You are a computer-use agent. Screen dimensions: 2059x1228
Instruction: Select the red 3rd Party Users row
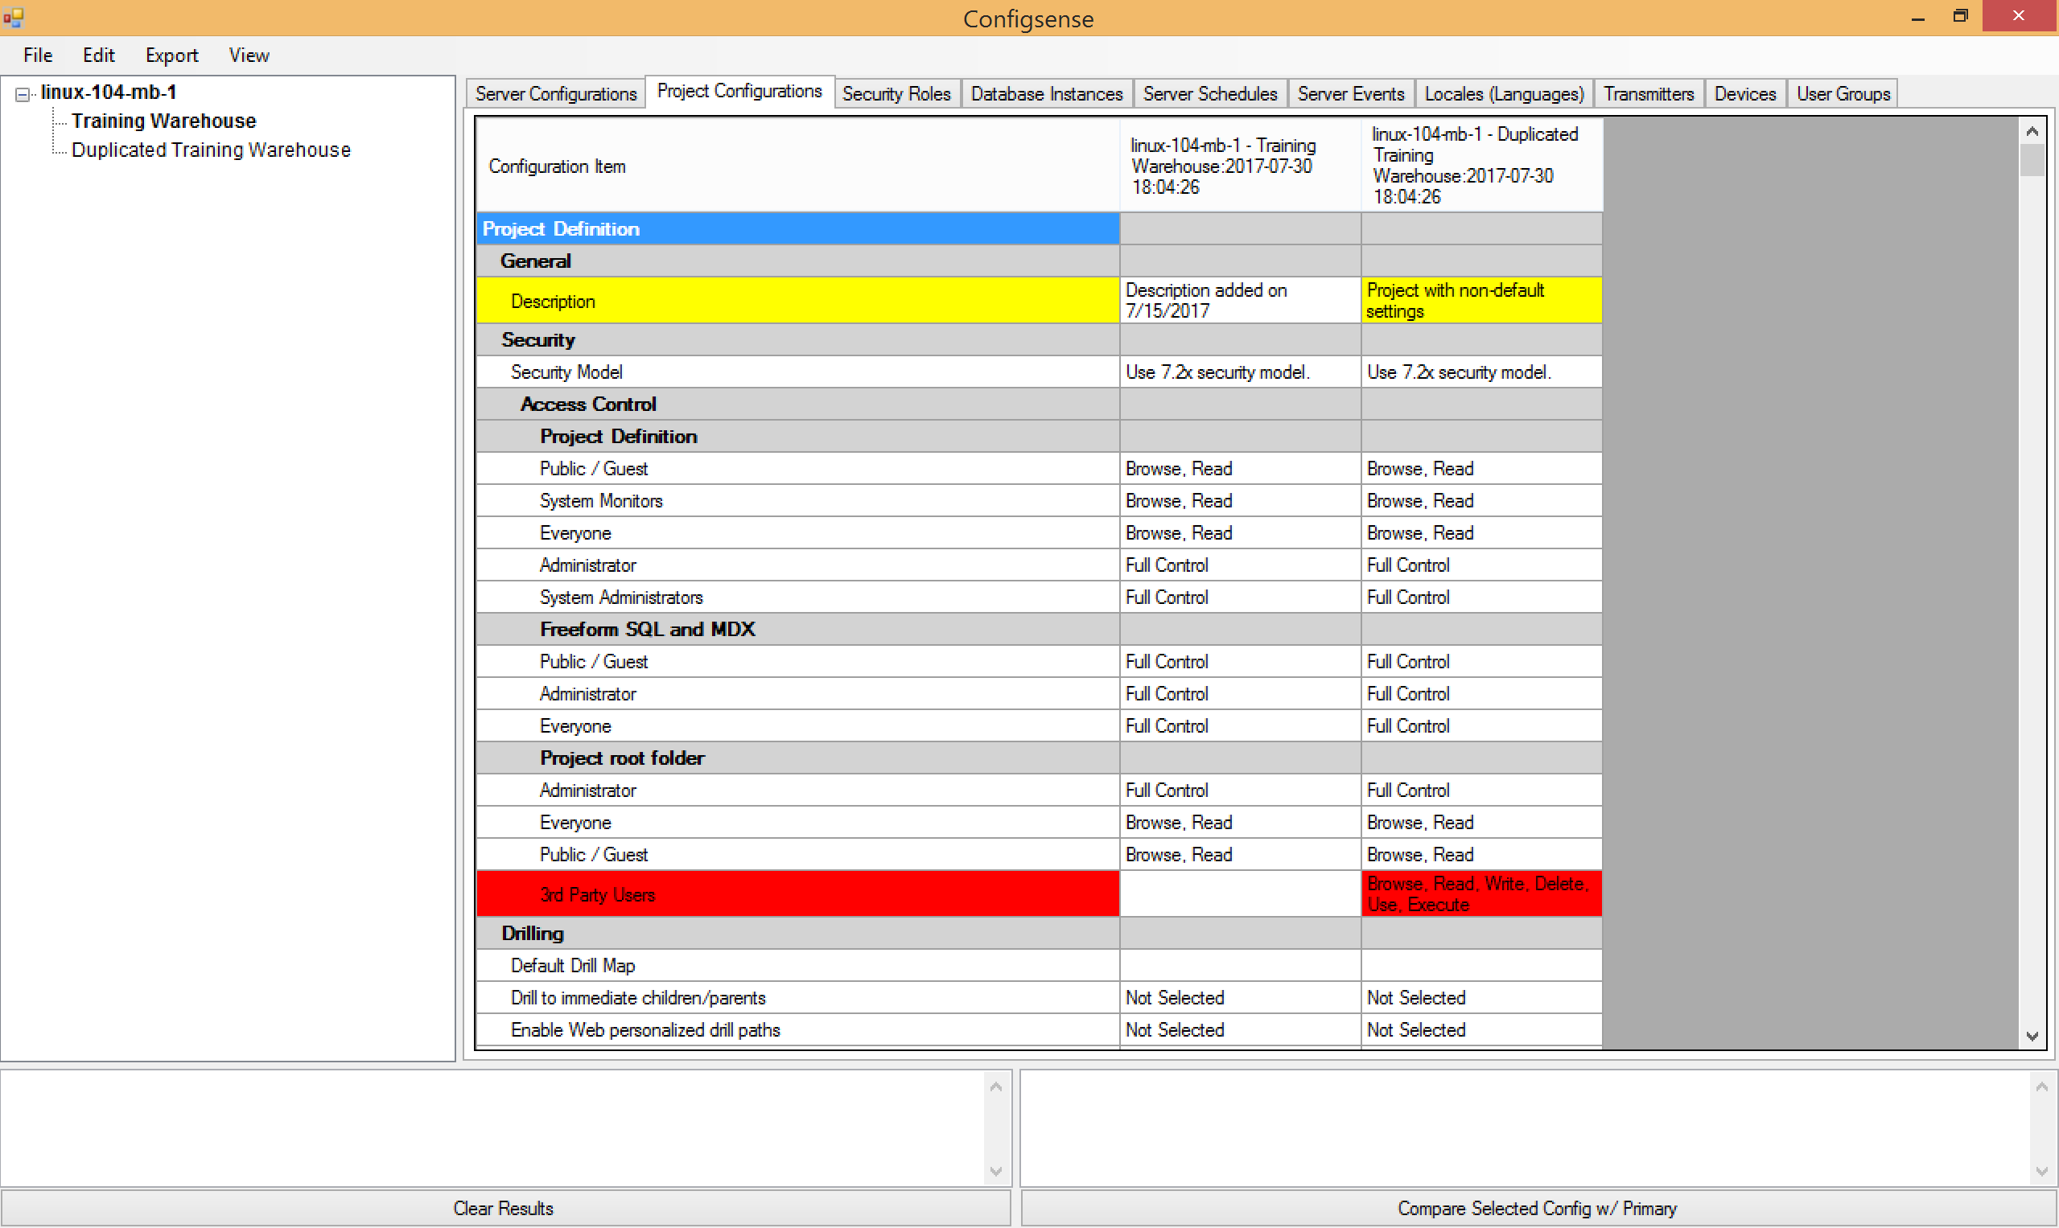click(797, 893)
